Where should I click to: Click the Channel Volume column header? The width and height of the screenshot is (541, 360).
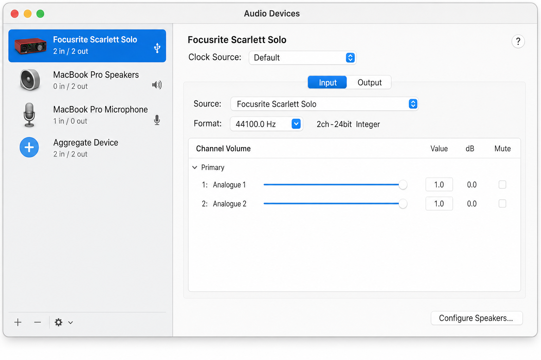click(x=223, y=149)
